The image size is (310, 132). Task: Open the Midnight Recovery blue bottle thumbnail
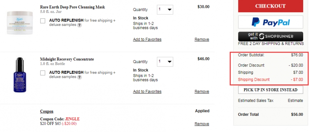(20, 75)
